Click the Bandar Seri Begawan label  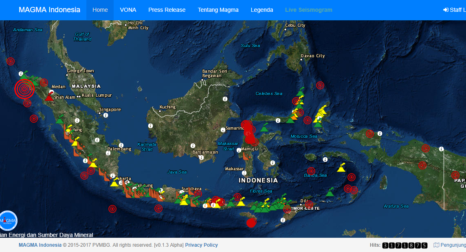(x=215, y=74)
